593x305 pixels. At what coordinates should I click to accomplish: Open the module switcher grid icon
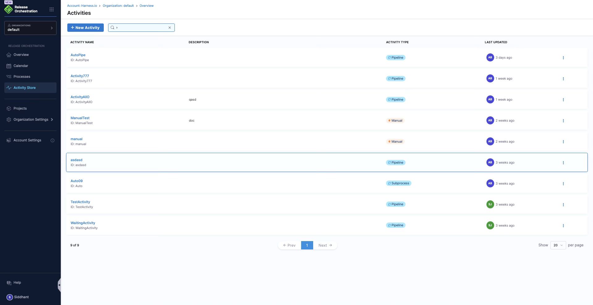(x=52, y=9)
